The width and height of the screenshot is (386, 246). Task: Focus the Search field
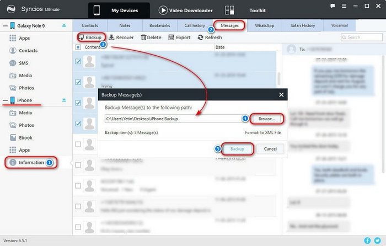362,37
